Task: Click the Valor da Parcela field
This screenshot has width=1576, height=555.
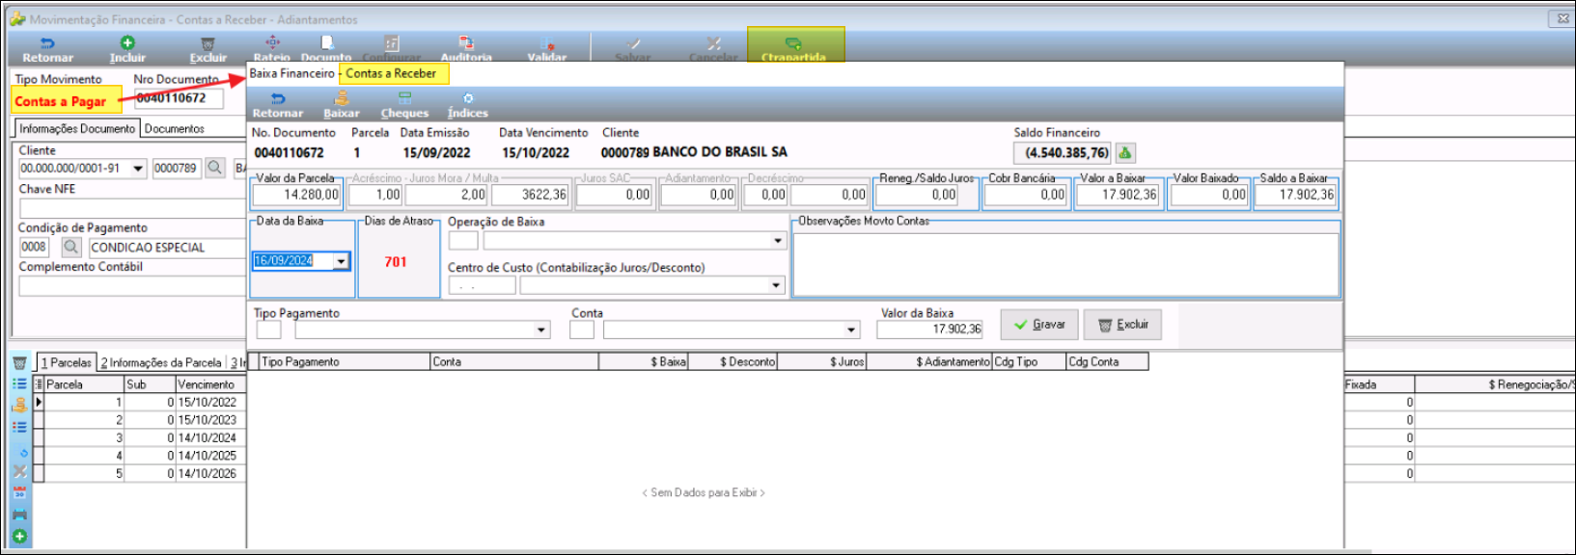Action: [x=297, y=195]
